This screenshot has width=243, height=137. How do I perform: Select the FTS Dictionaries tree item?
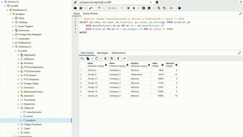point(32,71)
